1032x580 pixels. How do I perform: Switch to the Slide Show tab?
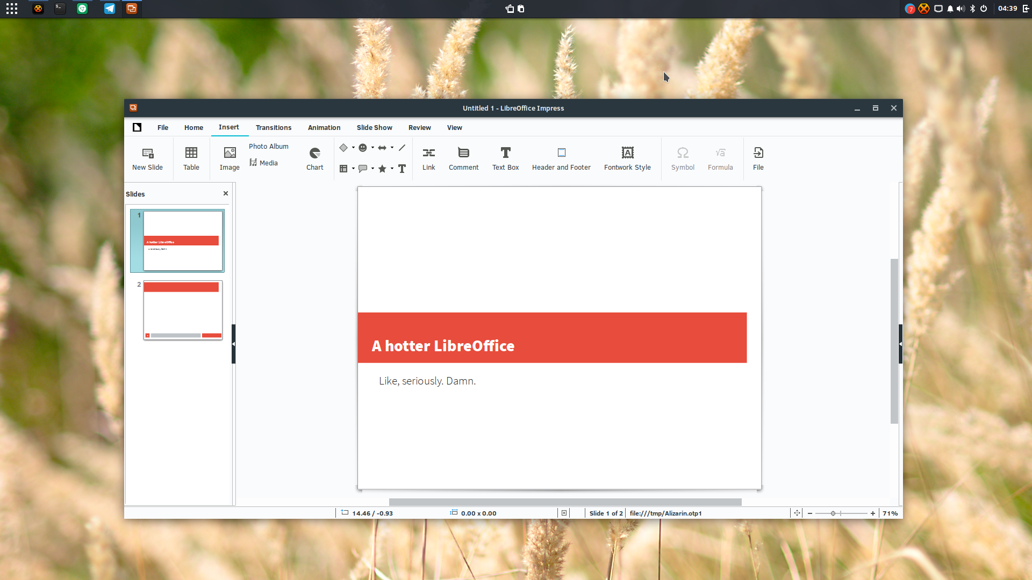(375, 128)
